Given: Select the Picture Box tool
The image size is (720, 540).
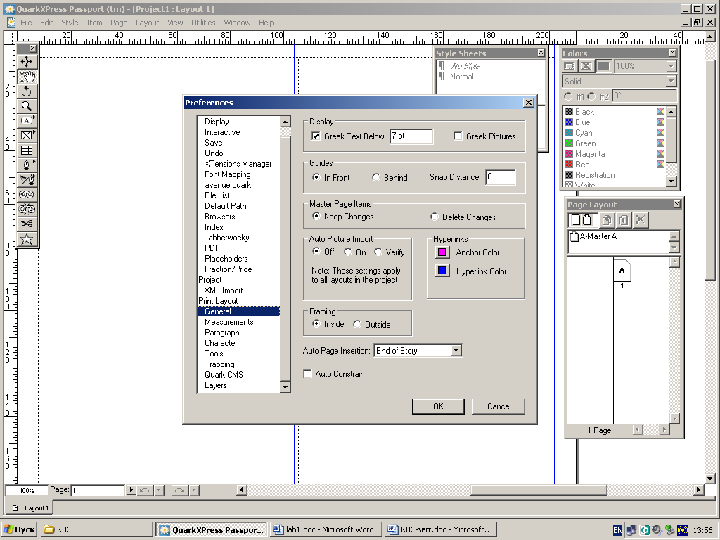Looking at the screenshot, I should tap(27, 136).
